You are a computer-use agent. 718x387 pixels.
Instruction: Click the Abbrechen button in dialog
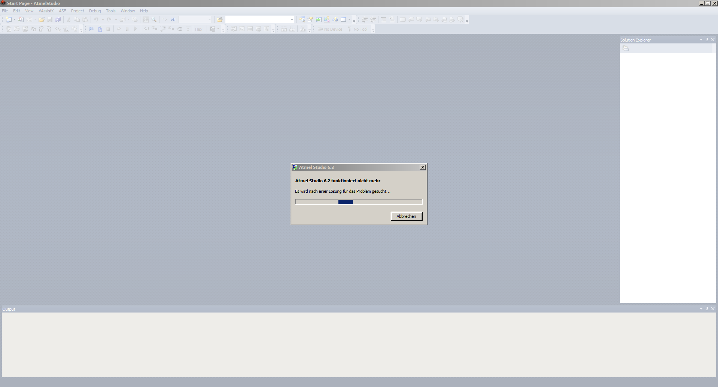(x=406, y=216)
